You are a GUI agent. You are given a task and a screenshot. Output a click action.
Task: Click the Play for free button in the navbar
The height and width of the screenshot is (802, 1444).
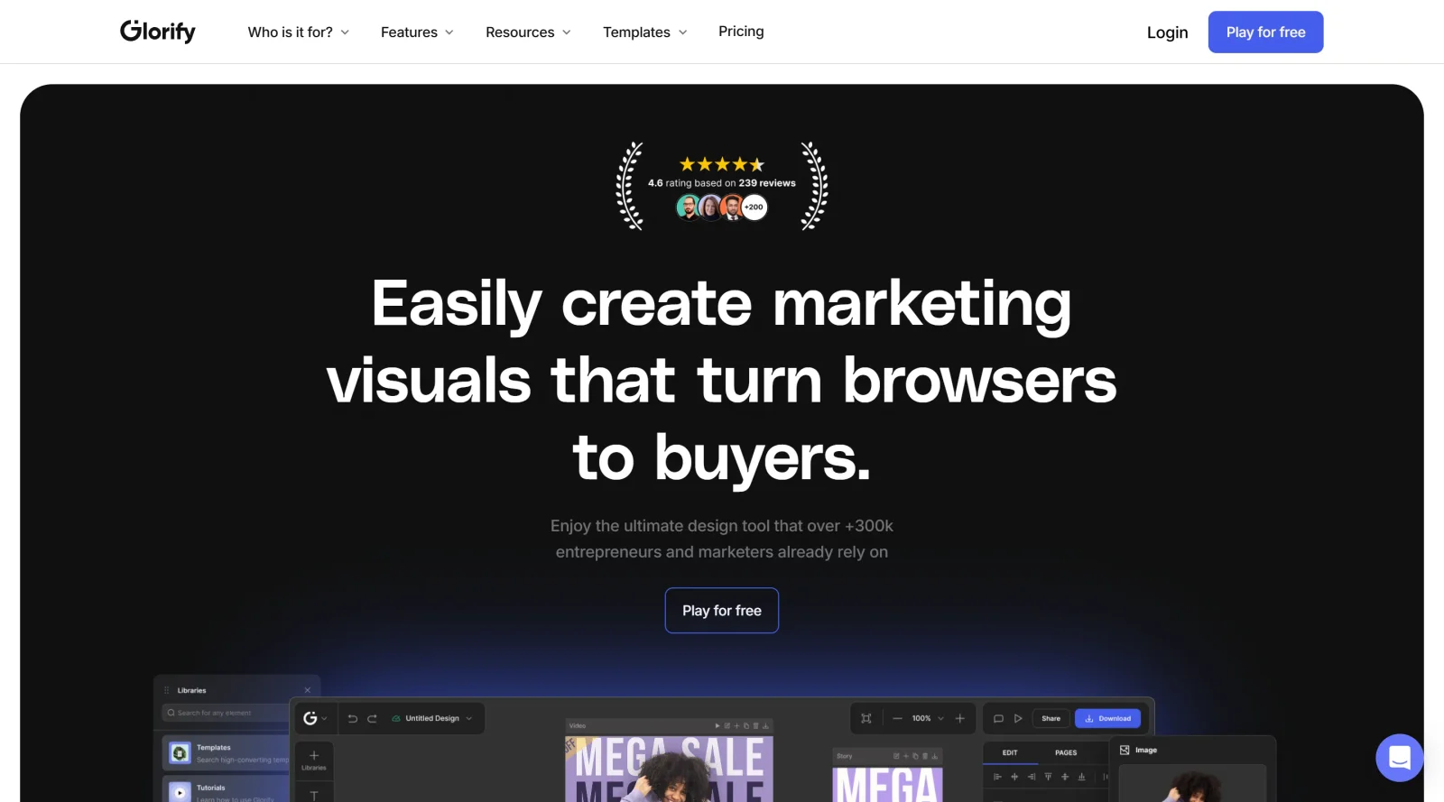(1265, 32)
